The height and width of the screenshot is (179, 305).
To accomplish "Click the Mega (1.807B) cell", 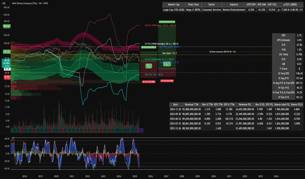I will (x=193, y=10).
